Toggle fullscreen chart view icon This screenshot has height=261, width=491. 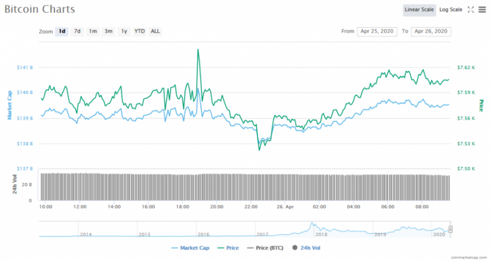coord(471,10)
